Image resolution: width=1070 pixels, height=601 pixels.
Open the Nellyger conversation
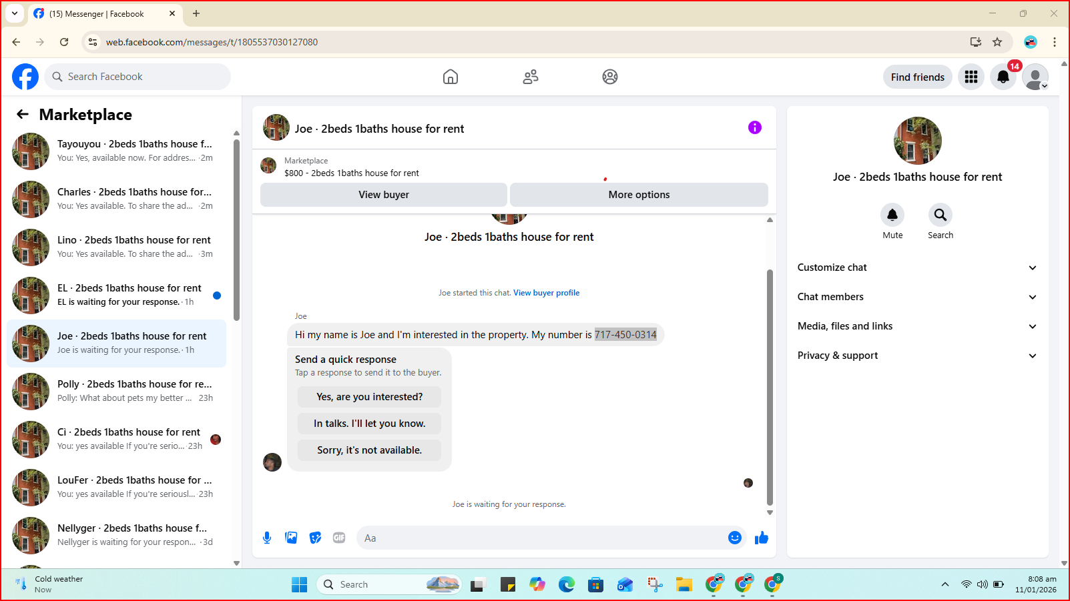pyautogui.click(x=117, y=536)
